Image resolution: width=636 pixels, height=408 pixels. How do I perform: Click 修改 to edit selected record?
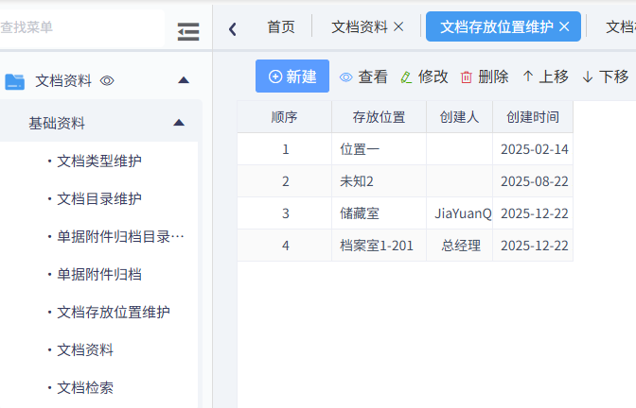(424, 76)
